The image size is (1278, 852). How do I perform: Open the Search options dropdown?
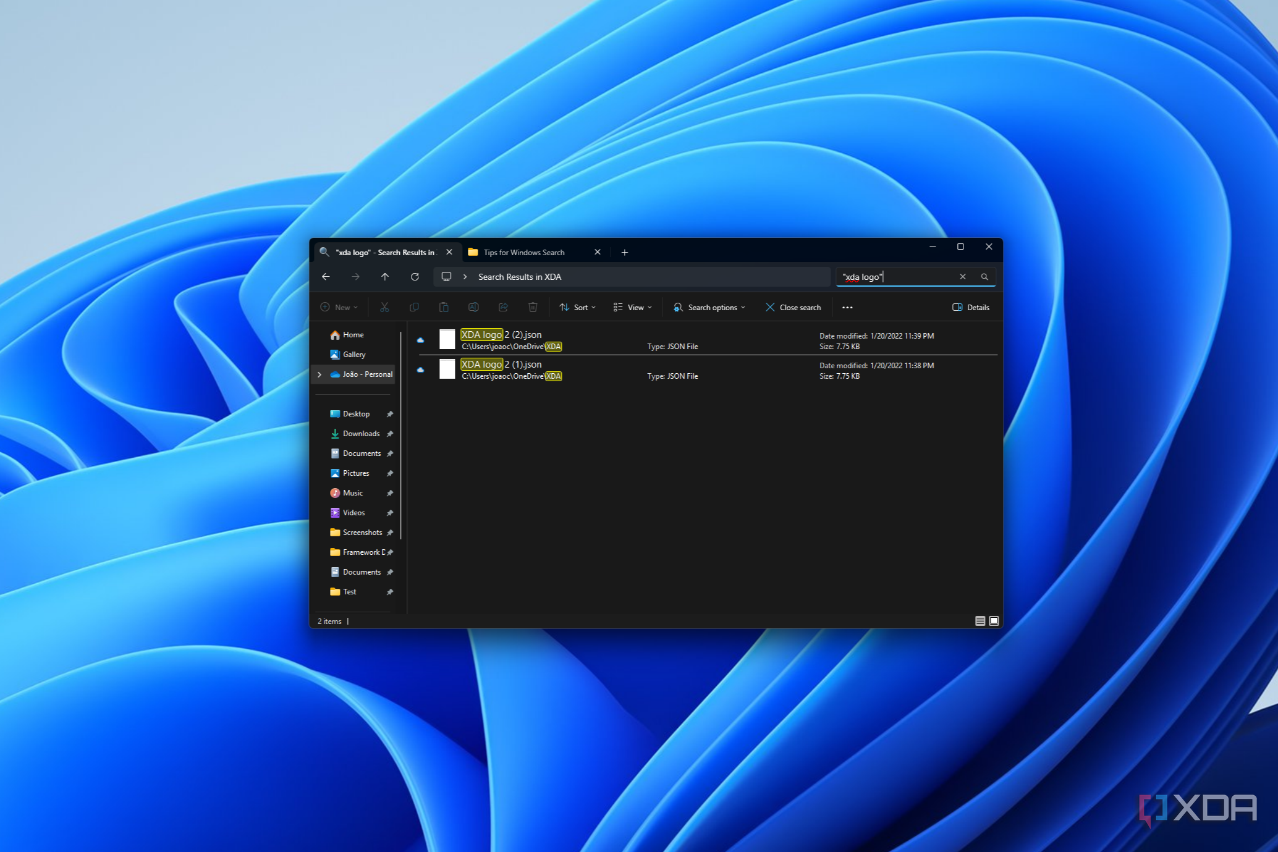[x=709, y=307]
